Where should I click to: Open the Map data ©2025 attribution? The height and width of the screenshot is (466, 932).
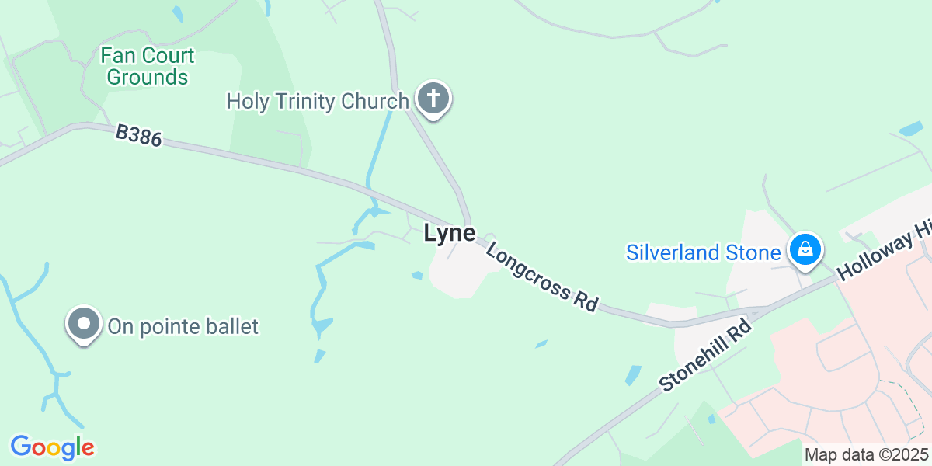(x=866, y=454)
